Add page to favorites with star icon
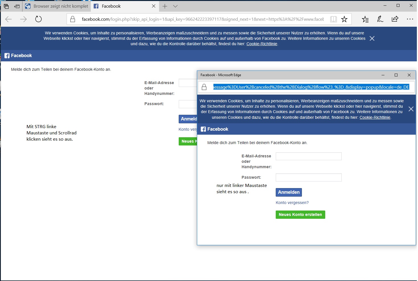418x281 pixels. point(344,19)
